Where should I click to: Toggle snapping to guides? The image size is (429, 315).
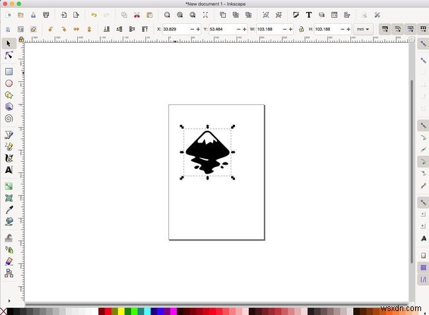click(x=423, y=280)
